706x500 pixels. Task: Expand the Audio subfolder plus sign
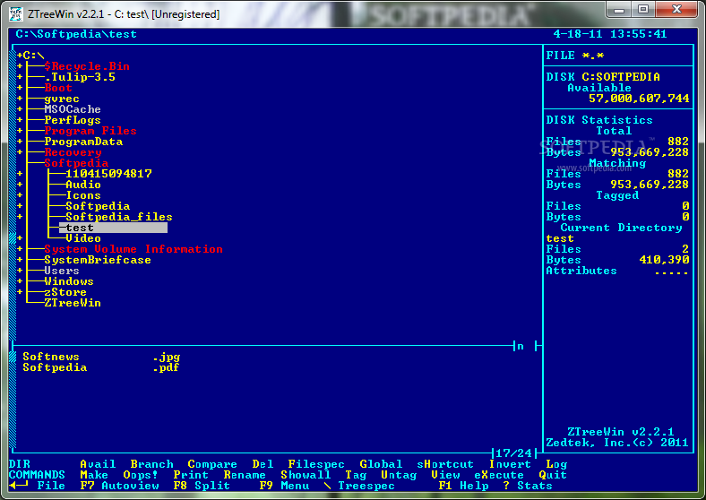pyautogui.click(x=20, y=185)
